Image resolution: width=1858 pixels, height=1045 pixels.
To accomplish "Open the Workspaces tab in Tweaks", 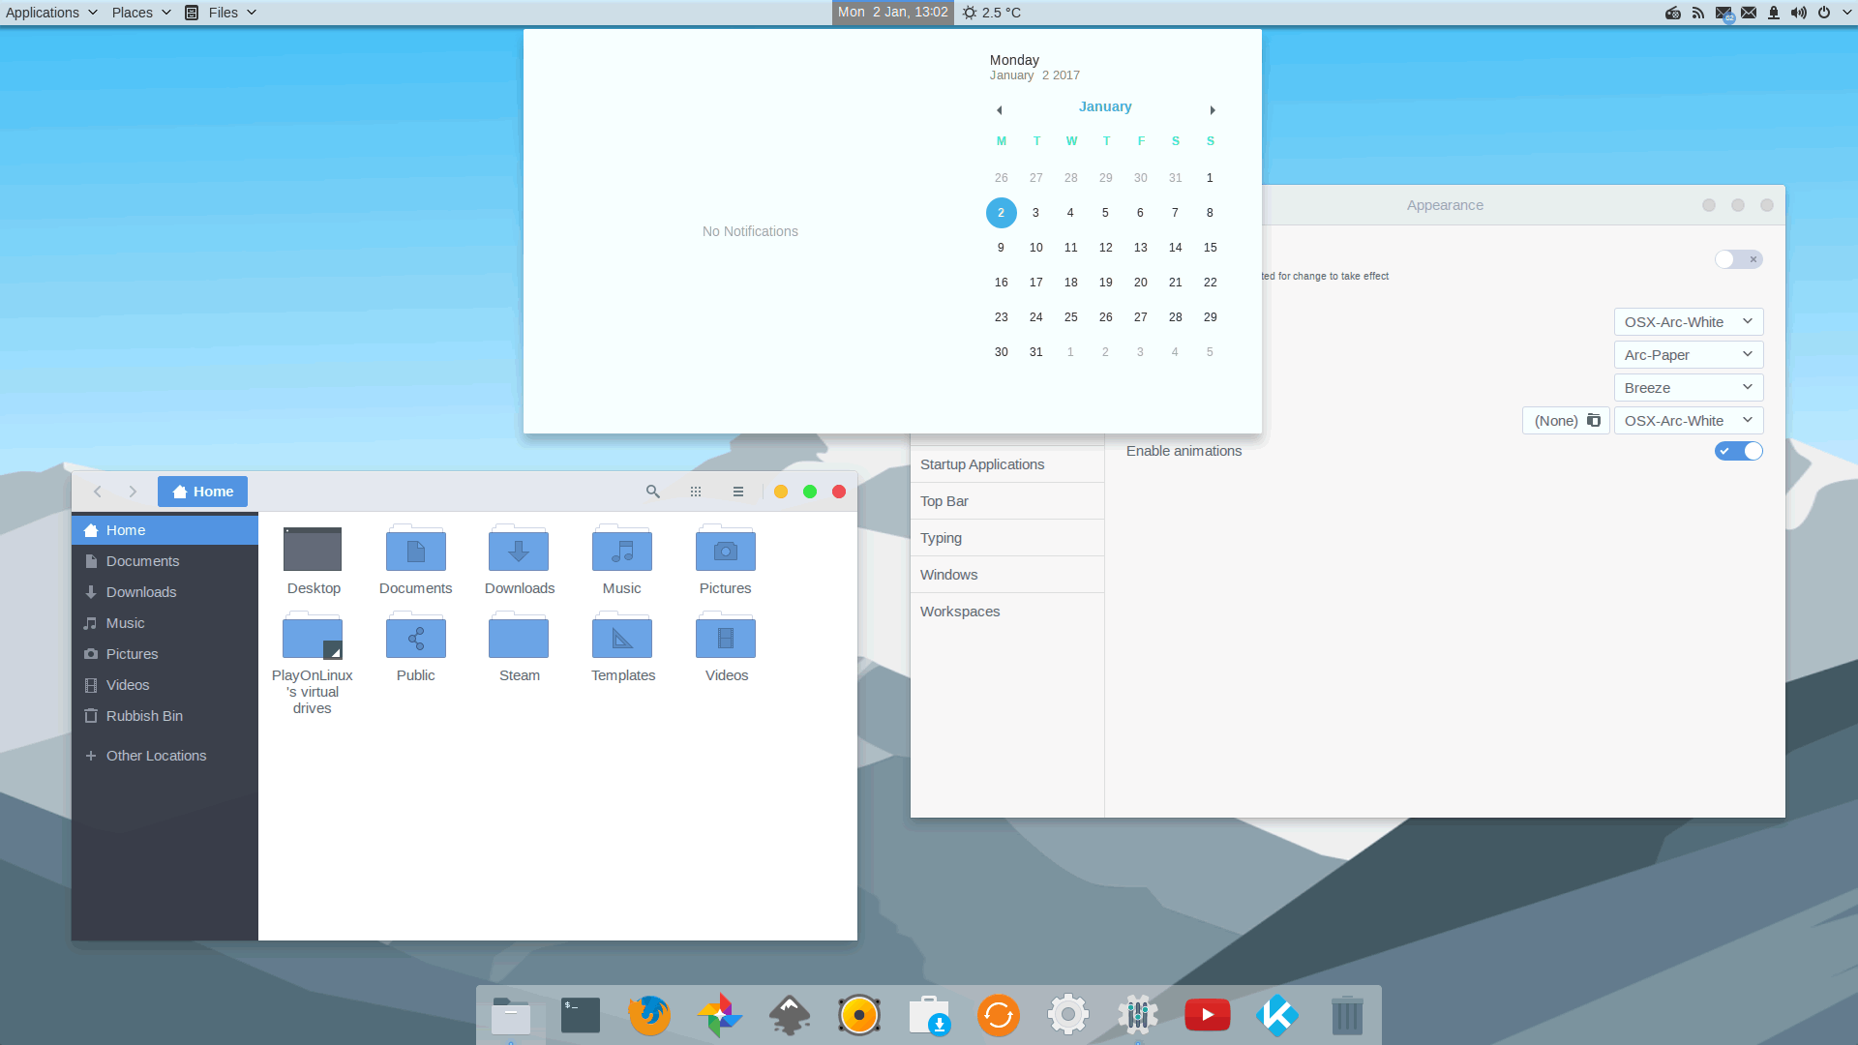I will [960, 612].
